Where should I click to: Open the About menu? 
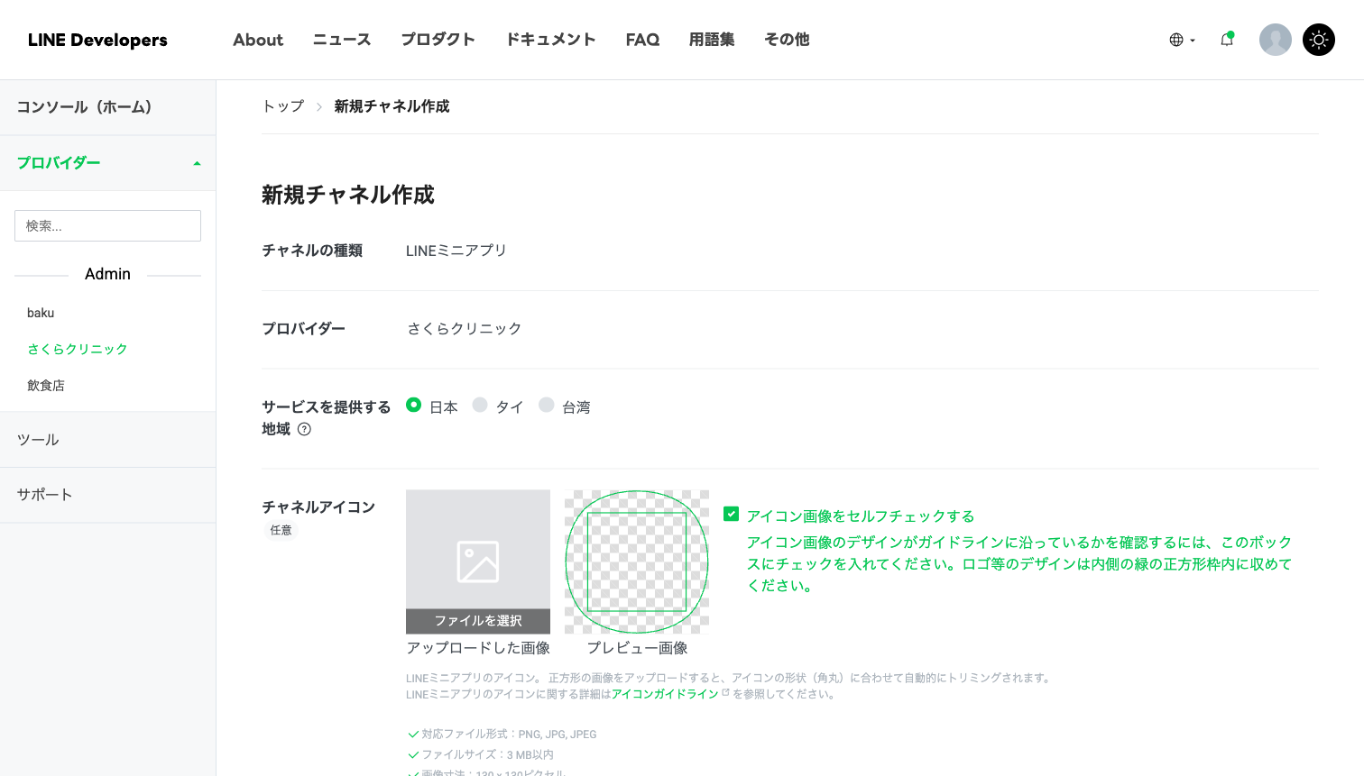tap(258, 40)
